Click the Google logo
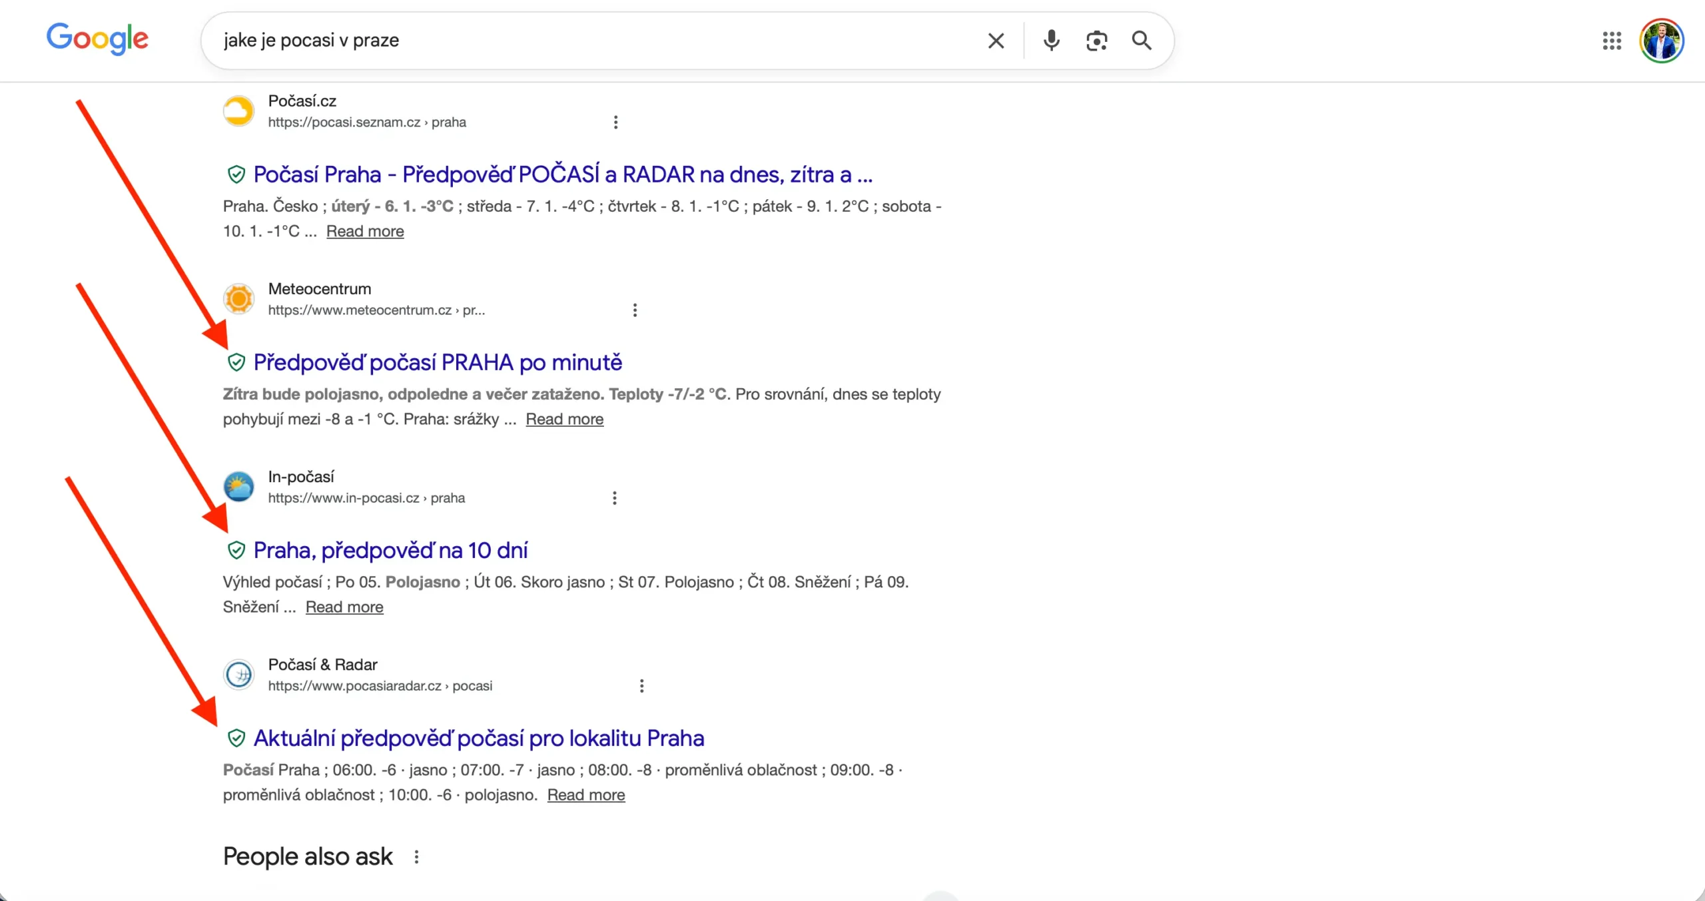Screen dimensions: 1705x901 97,40
